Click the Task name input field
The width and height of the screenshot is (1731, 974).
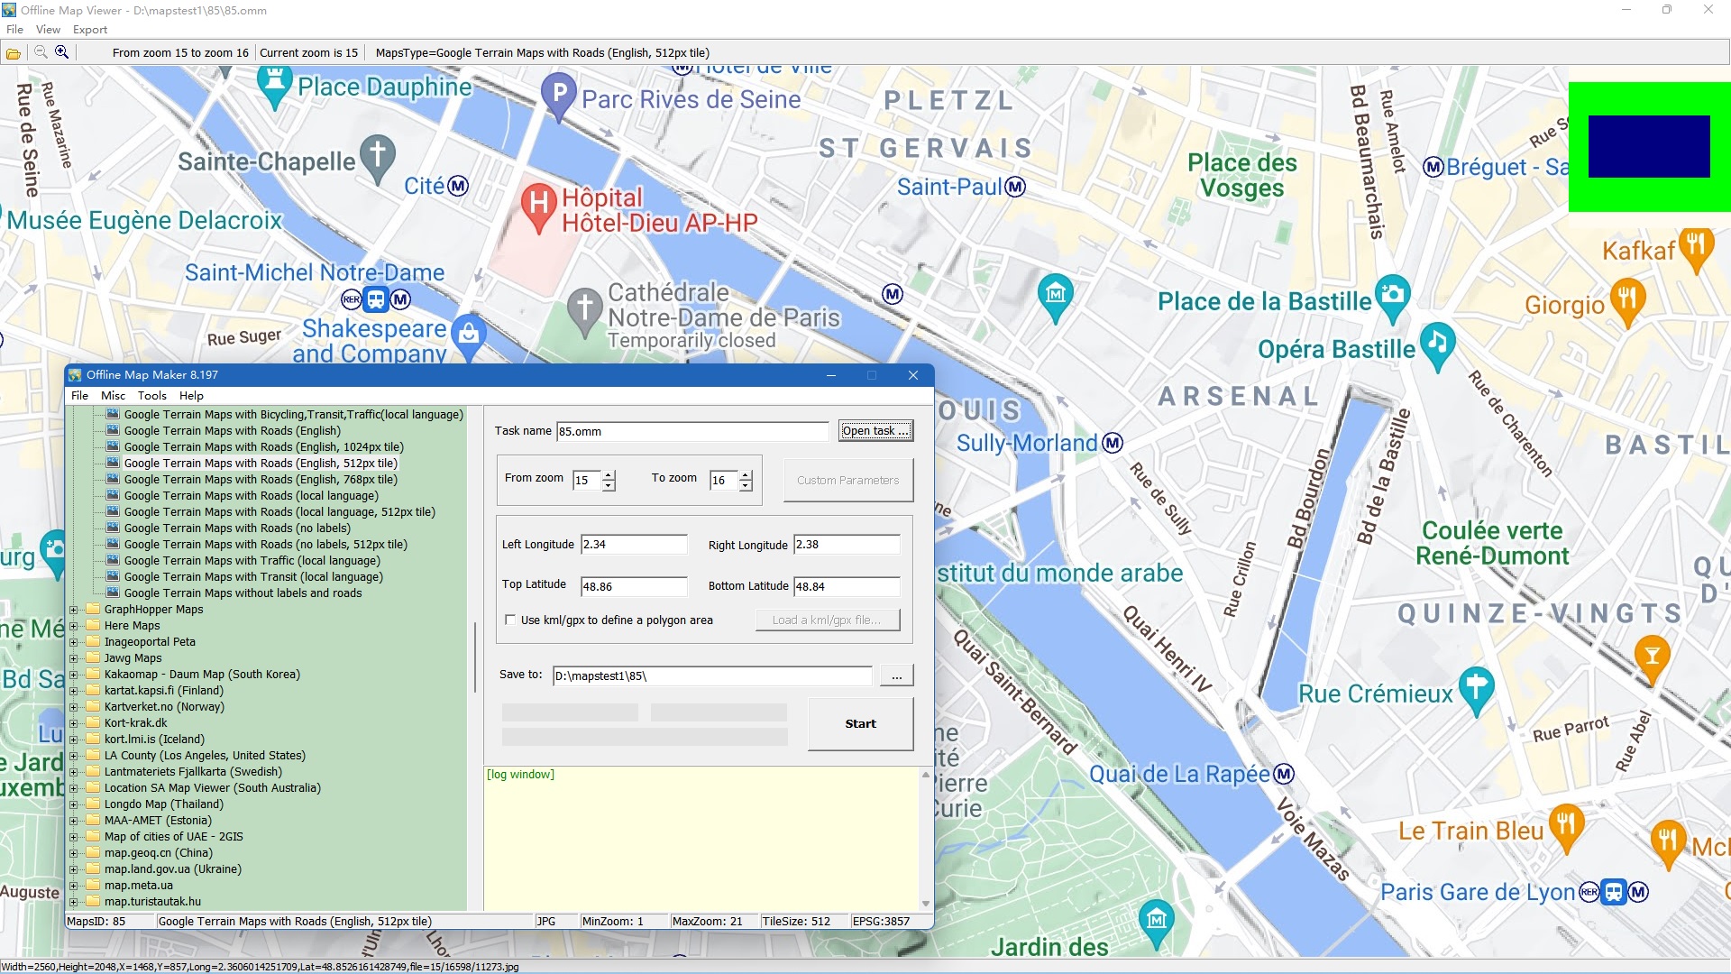pyautogui.click(x=692, y=431)
